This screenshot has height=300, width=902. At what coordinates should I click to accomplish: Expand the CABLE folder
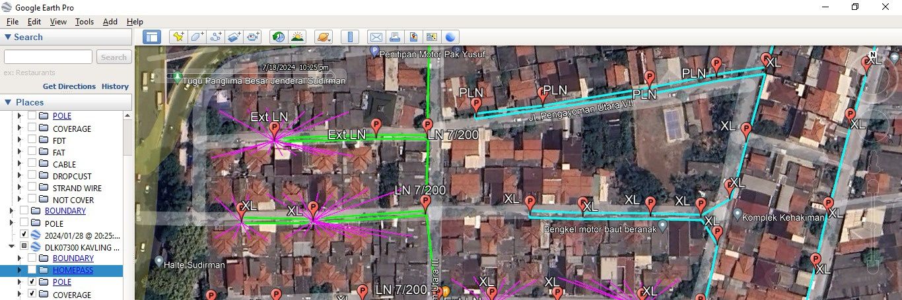(20, 164)
